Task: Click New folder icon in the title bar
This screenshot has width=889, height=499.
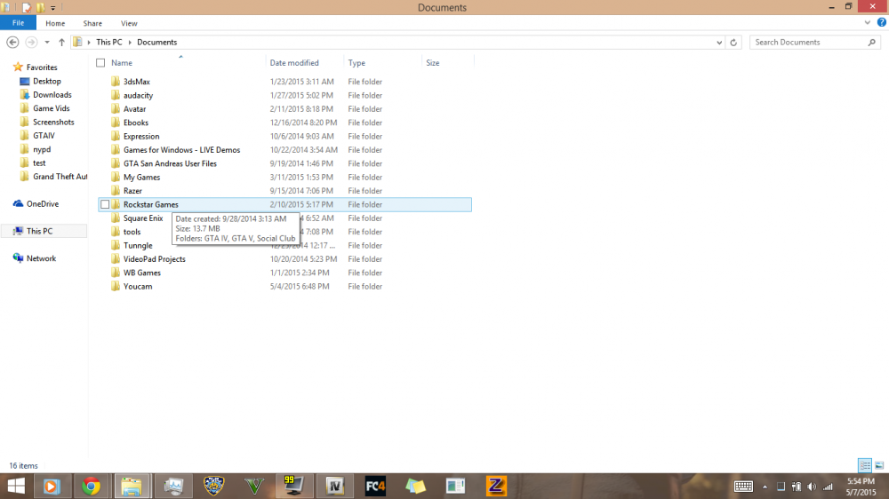Action: [x=40, y=8]
